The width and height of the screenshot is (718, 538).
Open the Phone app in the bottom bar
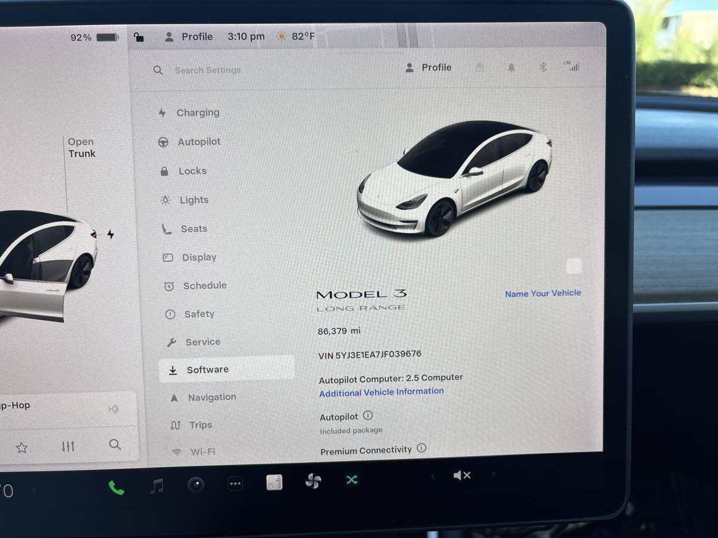pos(116,488)
